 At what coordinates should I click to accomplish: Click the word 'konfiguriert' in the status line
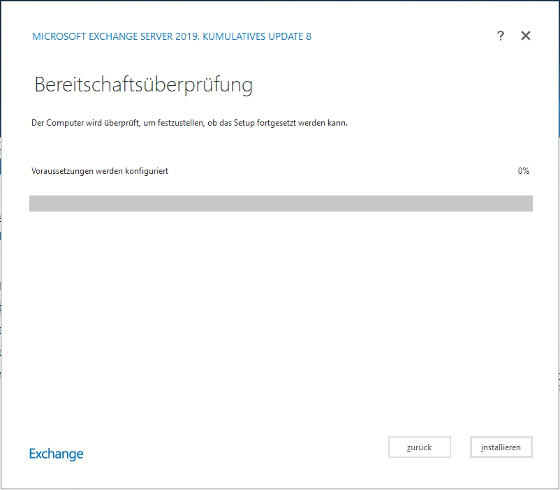pos(147,171)
